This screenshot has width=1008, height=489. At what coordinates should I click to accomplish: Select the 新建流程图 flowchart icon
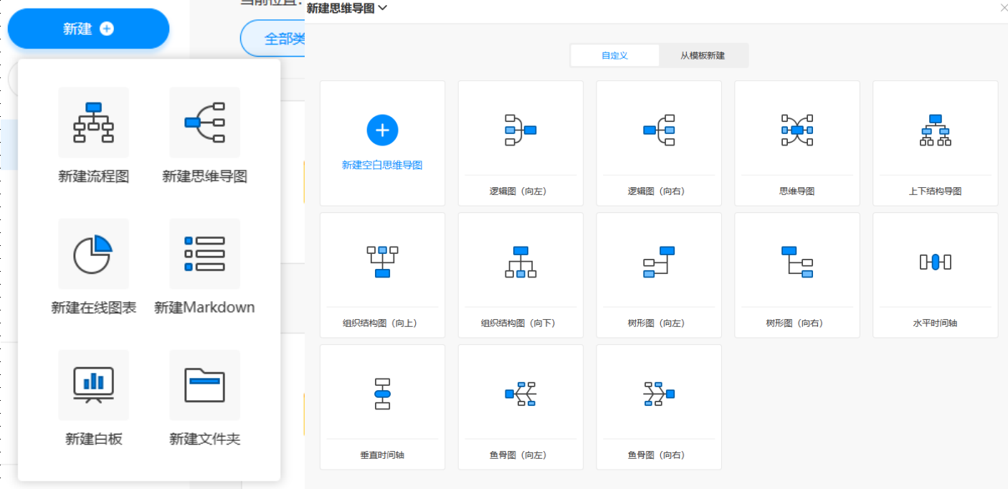click(x=94, y=123)
